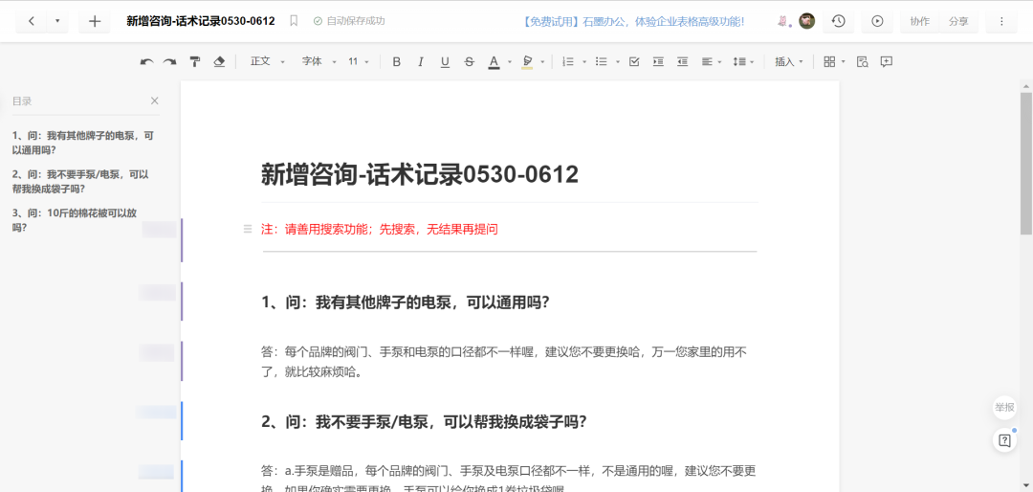This screenshot has width=1033, height=492.
Task: Open the bulleted list style dropdown arrow
Action: tap(617, 62)
